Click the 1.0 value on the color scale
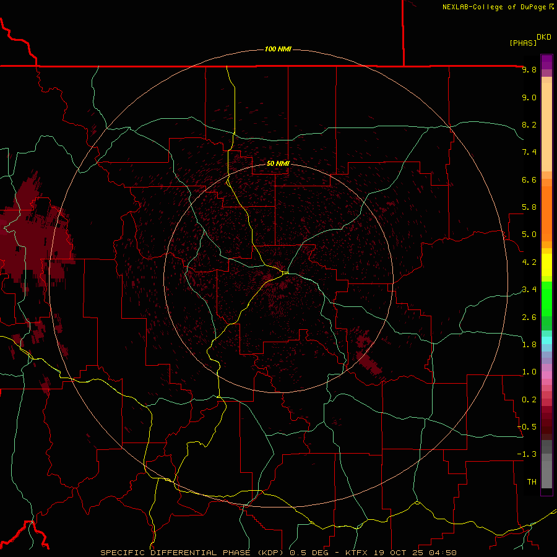Screen dimensions: 557x557 (x=529, y=372)
